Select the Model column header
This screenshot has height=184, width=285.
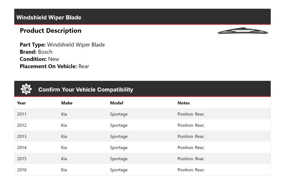pos(117,103)
